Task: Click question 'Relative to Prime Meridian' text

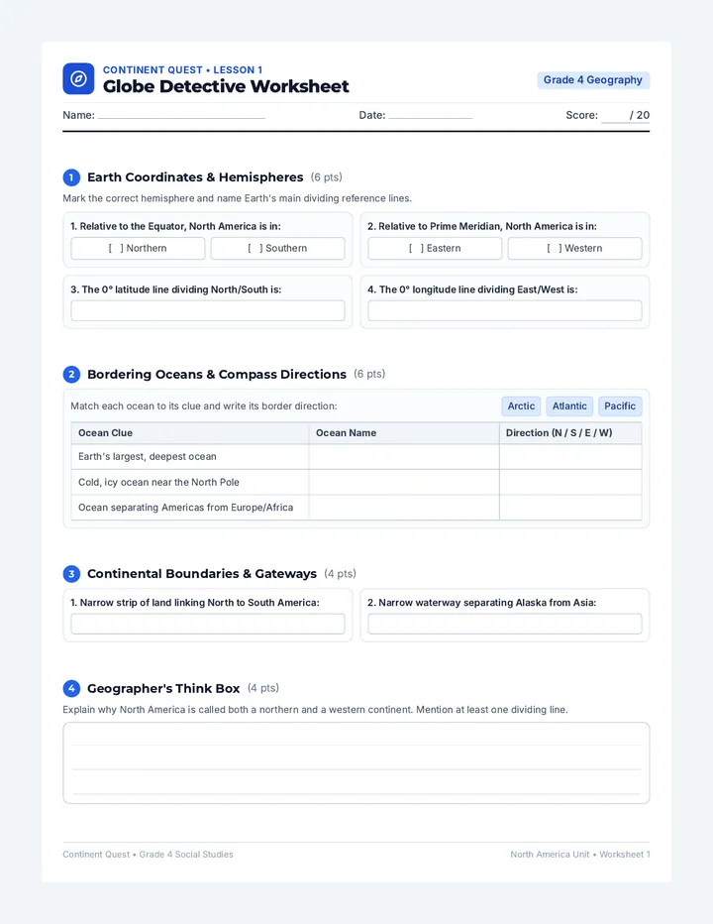Action: pos(482,226)
